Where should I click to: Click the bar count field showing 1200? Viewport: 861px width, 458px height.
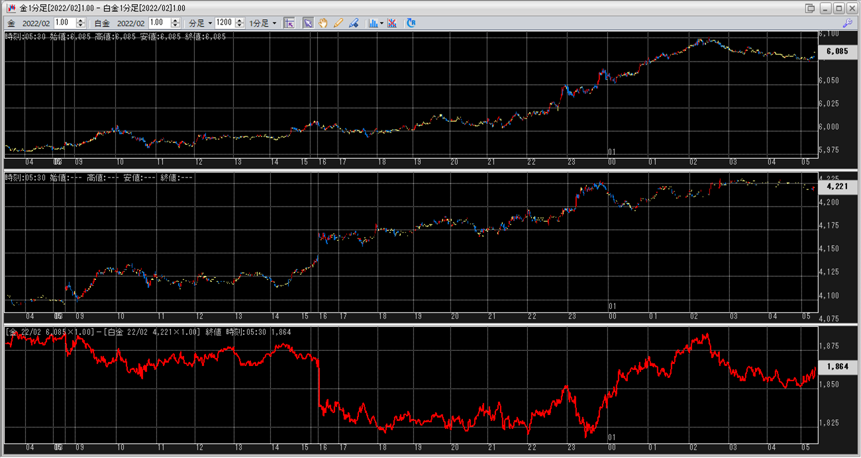click(x=225, y=23)
